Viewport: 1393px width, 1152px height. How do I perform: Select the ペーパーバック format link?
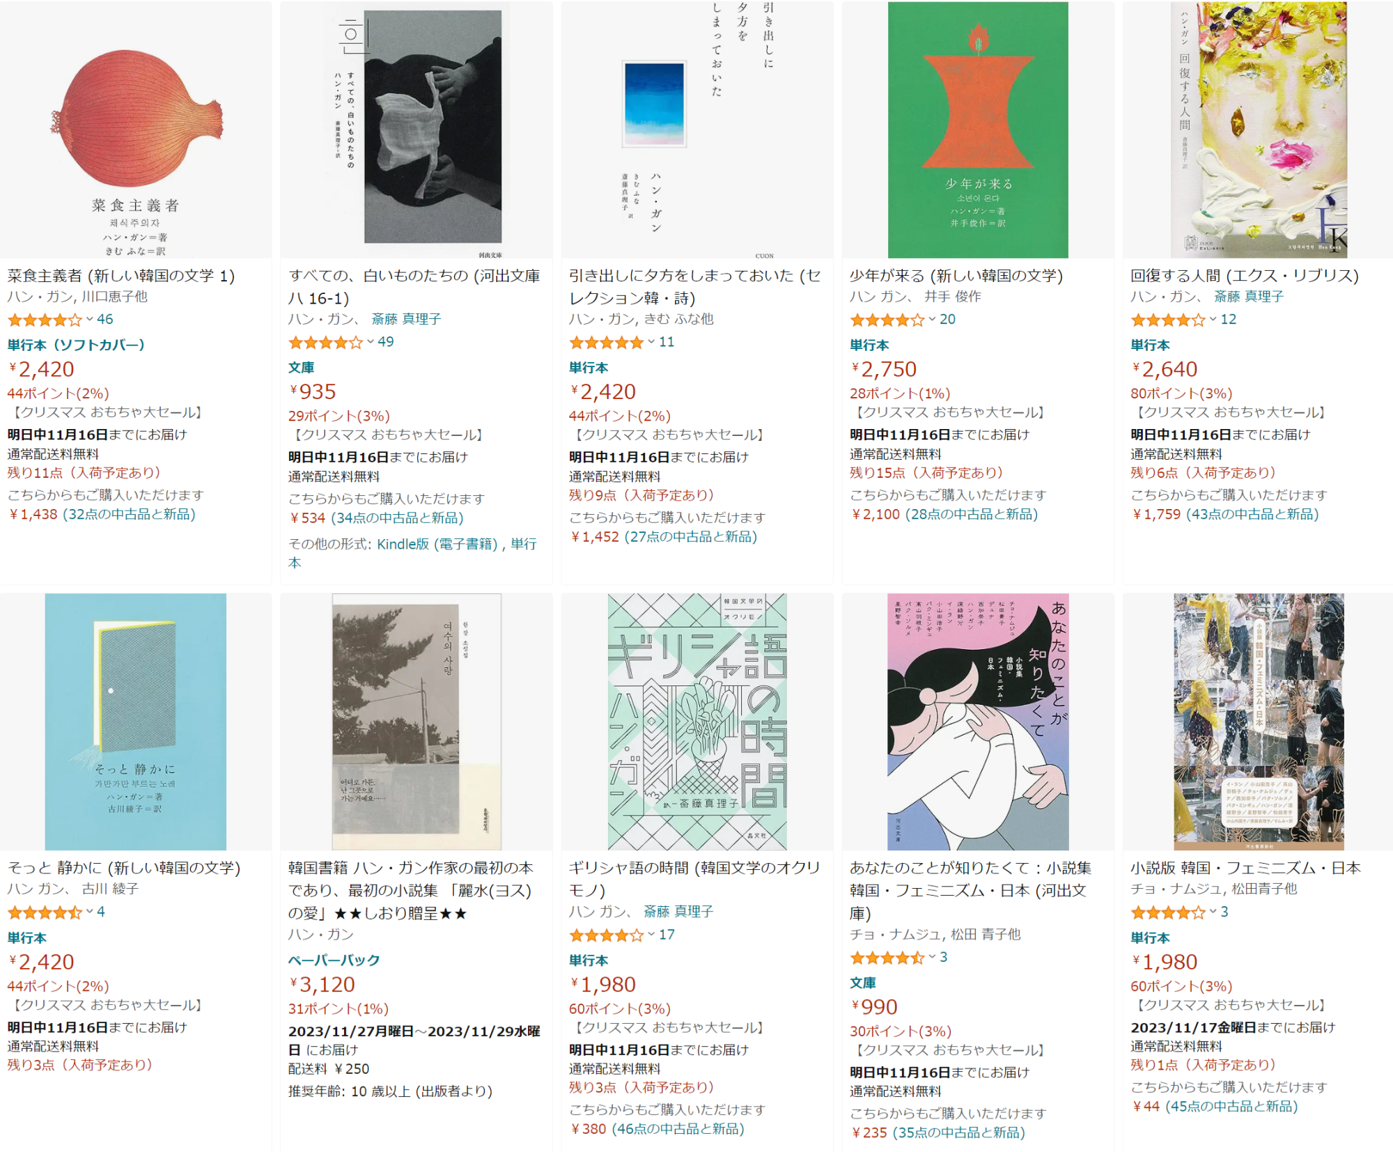(x=334, y=960)
